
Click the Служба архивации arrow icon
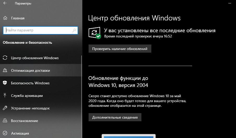click(x=5, y=96)
